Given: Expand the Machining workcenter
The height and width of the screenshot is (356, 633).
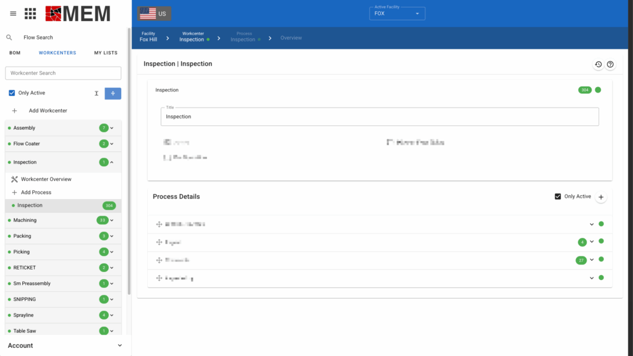Looking at the screenshot, I should 112,221.
